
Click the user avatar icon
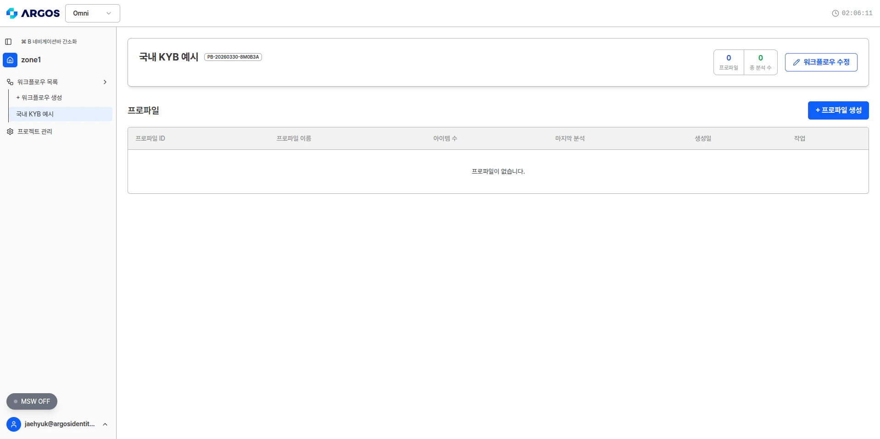[x=14, y=424]
